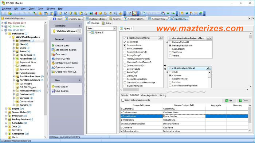Select the Backup Devices node icon

tap(9, 119)
